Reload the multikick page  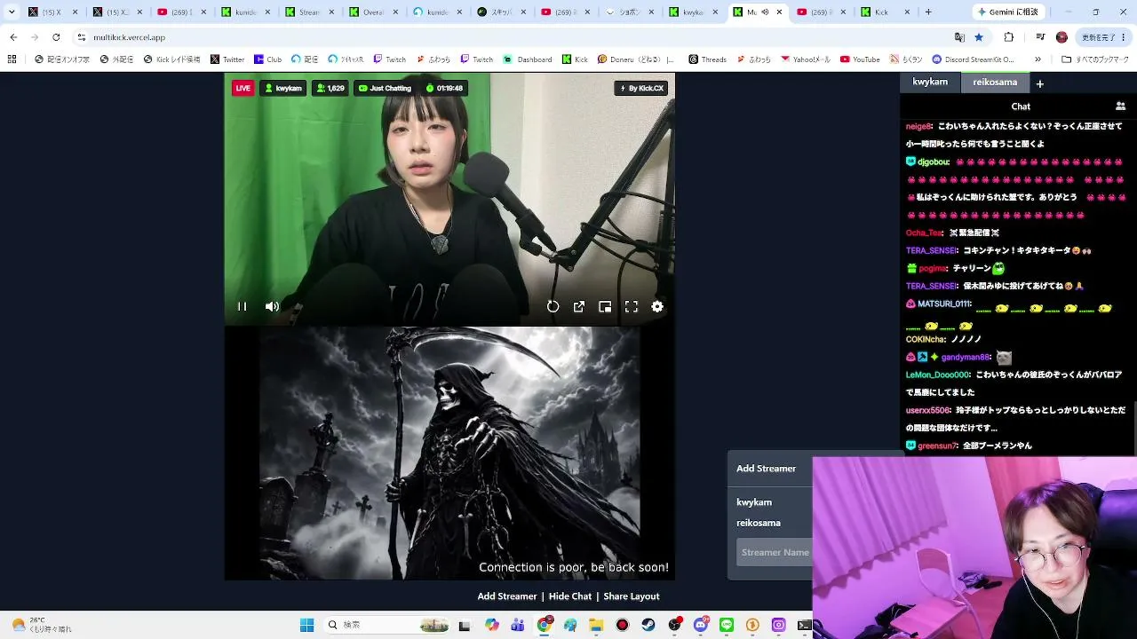[56, 37]
